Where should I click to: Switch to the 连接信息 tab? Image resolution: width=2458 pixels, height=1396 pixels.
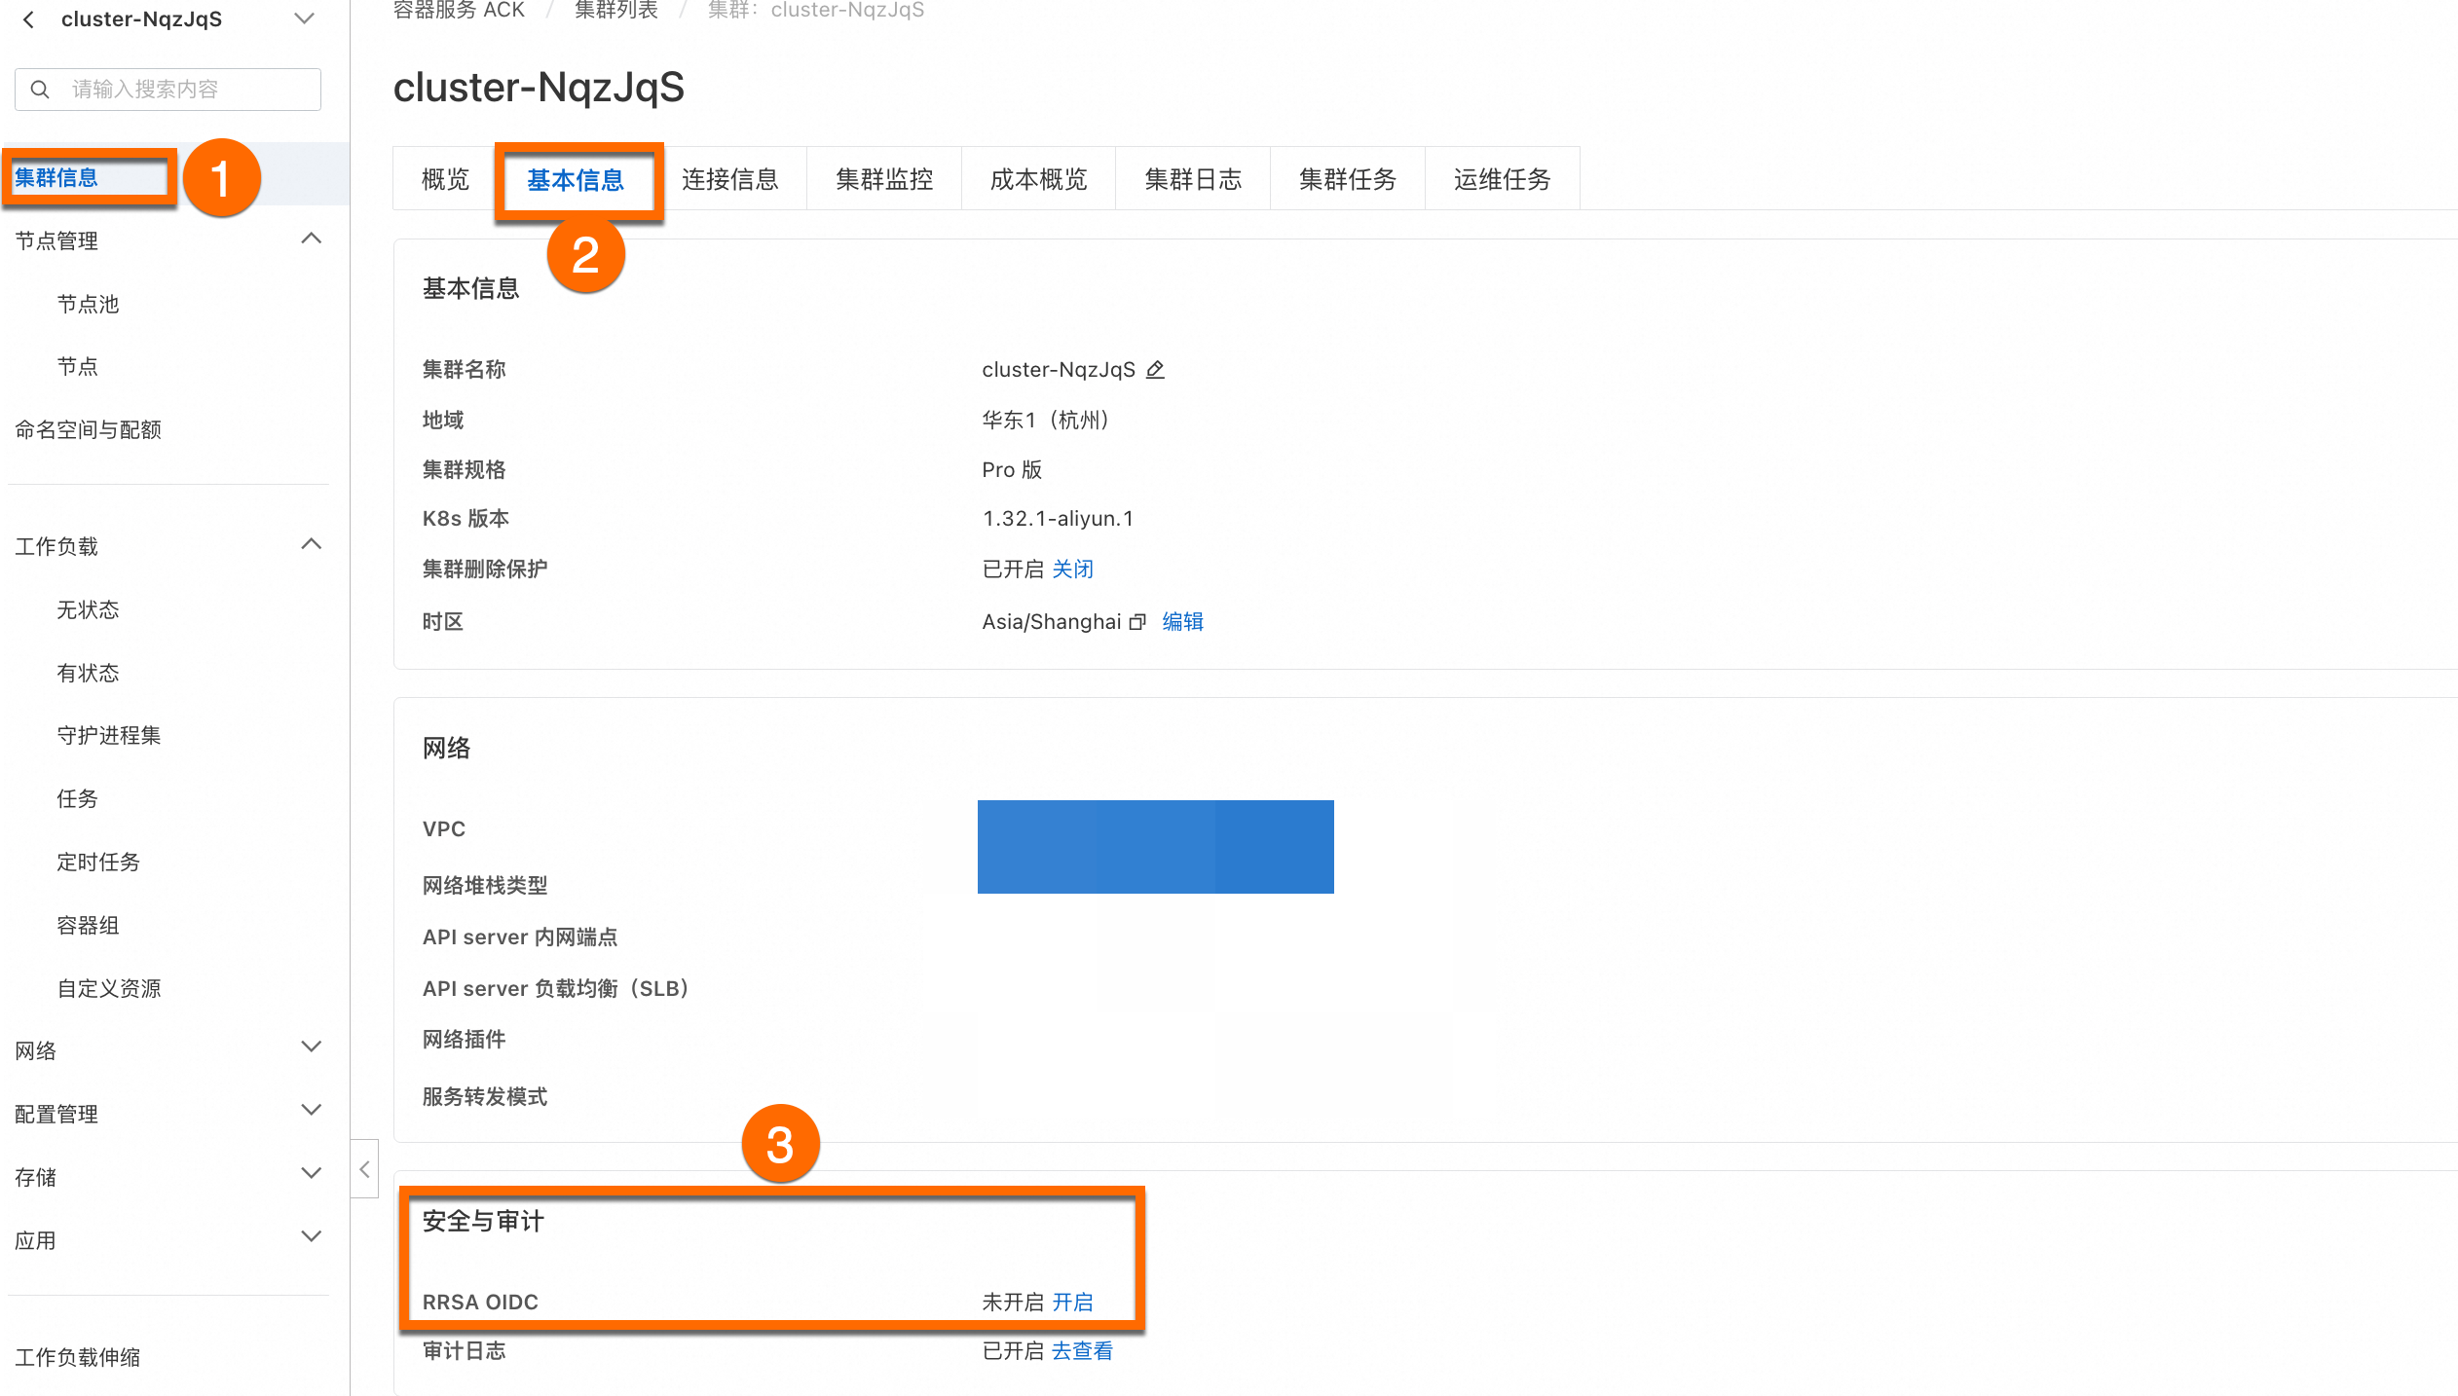coord(729,179)
